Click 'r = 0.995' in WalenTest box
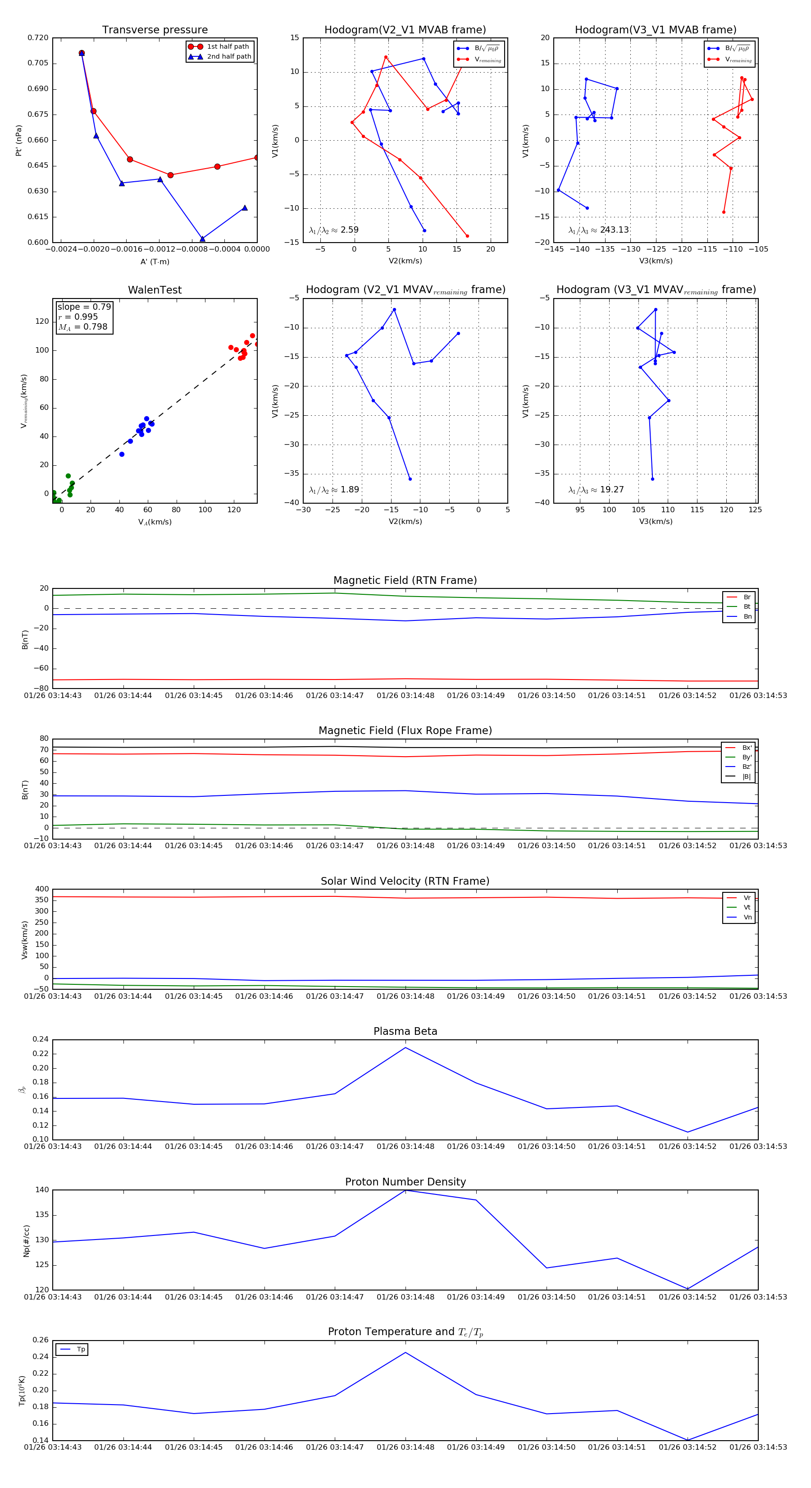Screen dimensions: 811x1488 coord(78,317)
